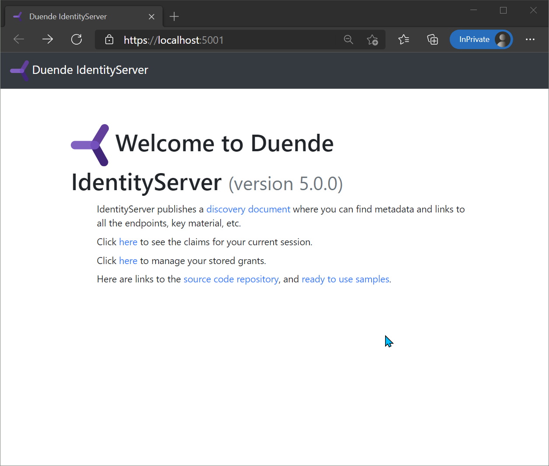The height and width of the screenshot is (466, 549).
Task: Click the 'Welcome to Duende' heading text
Action: coord(224,143)
